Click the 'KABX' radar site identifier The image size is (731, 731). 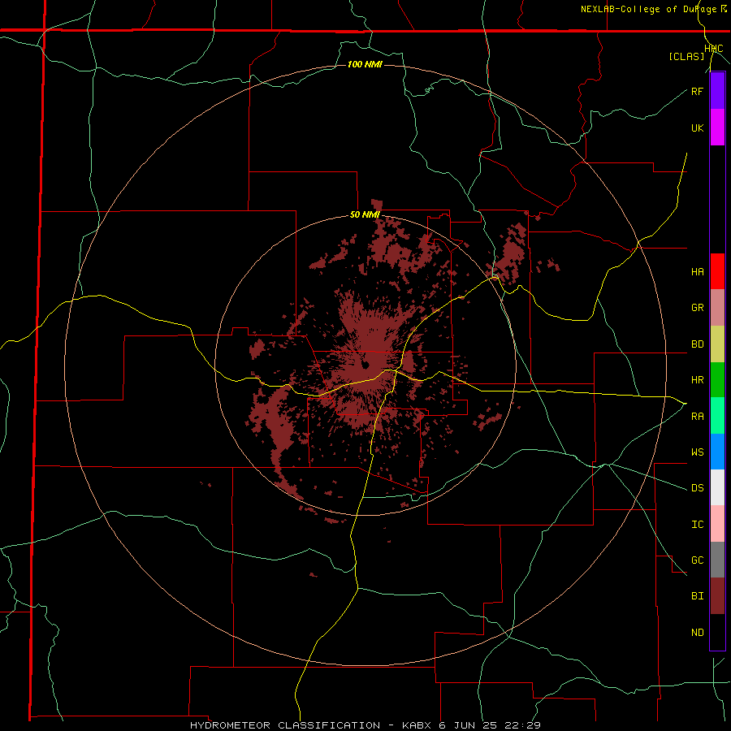[x=417, y=725]
